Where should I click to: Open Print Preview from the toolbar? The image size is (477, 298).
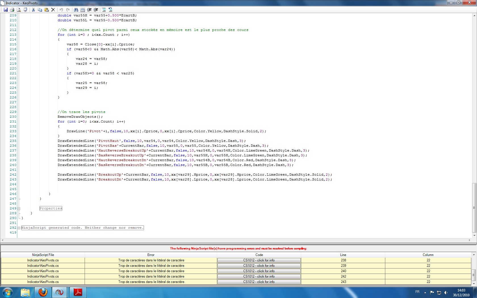point(19,10)
